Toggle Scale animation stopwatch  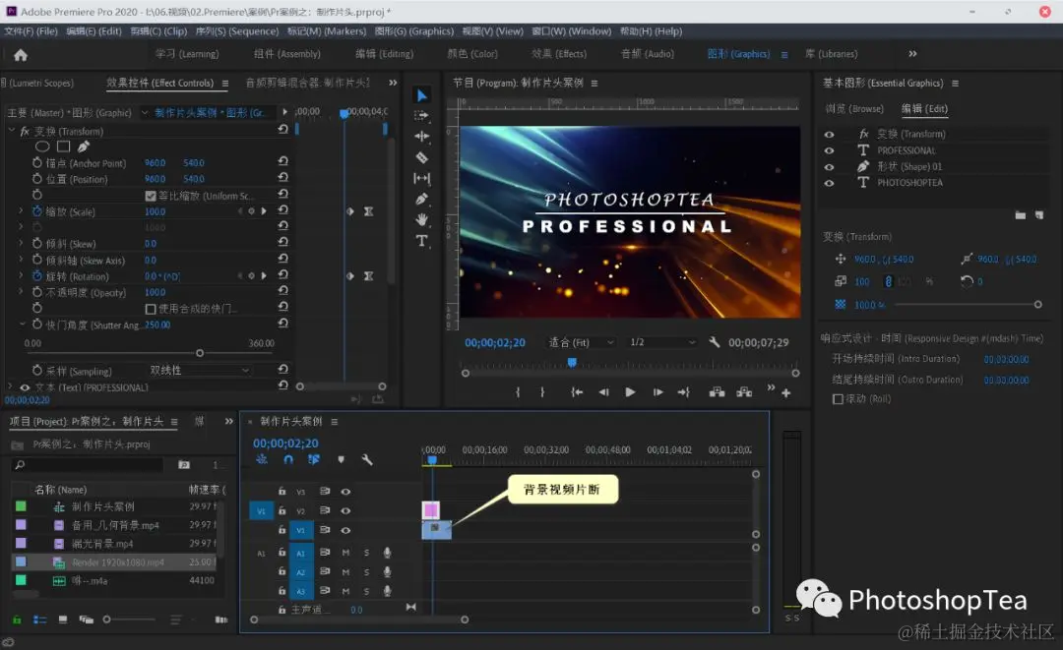point(37,211)
